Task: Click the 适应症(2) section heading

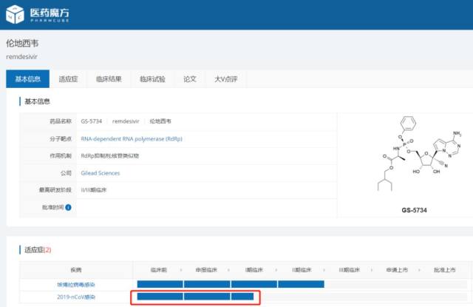Action: [38, 250]
